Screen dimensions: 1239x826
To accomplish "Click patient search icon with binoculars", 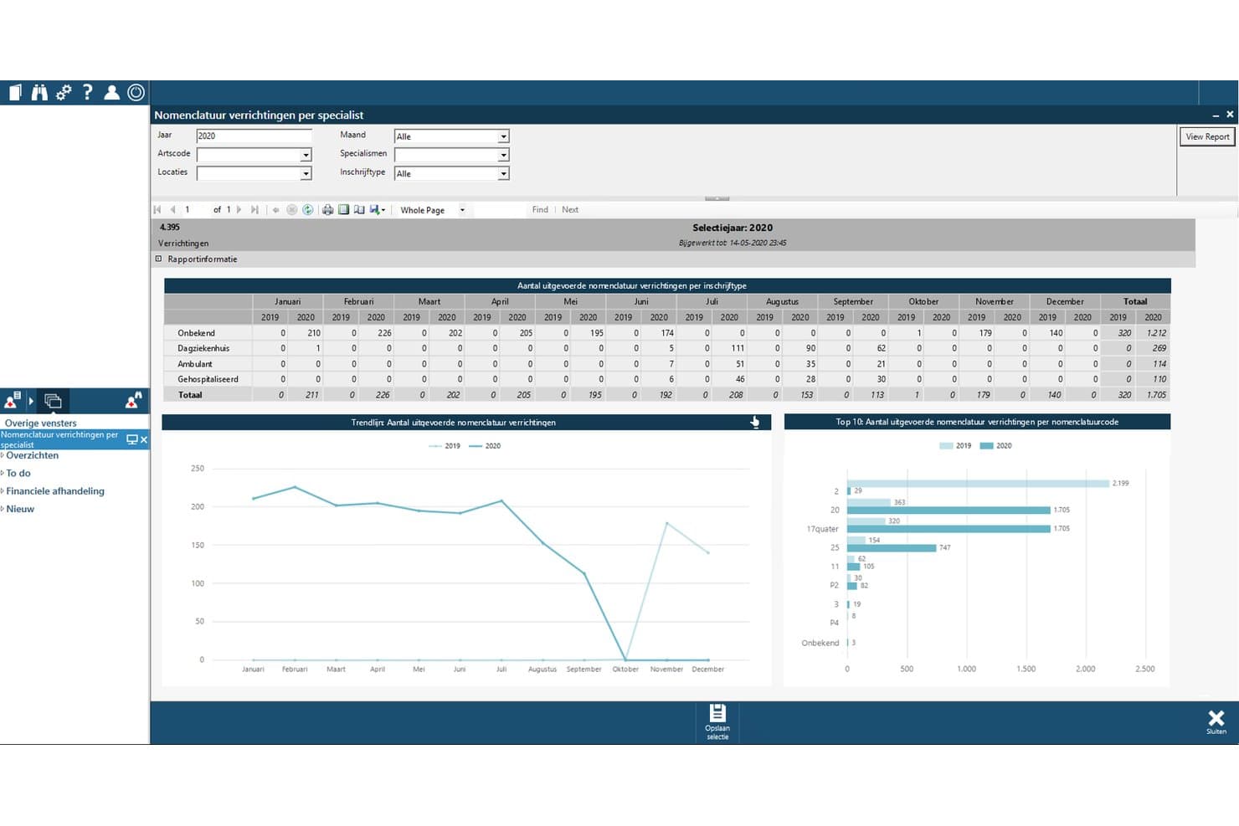I will 134,401.
